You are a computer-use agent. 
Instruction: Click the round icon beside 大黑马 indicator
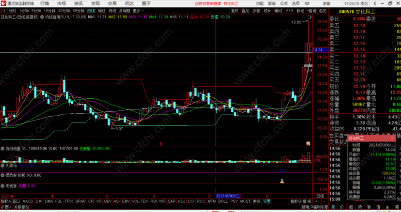[x=2, y=166]
